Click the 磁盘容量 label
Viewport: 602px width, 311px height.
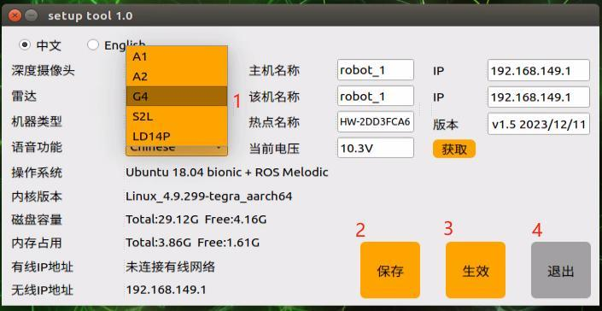click(x=37, y=220)
